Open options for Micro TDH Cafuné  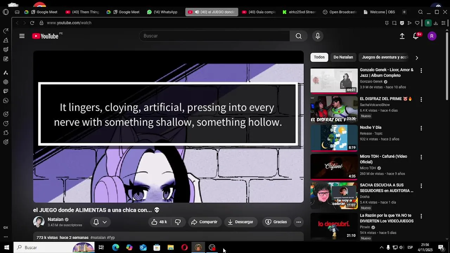coord(421,157)
